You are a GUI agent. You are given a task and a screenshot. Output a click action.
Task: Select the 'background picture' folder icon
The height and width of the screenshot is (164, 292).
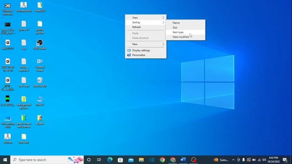24,102
